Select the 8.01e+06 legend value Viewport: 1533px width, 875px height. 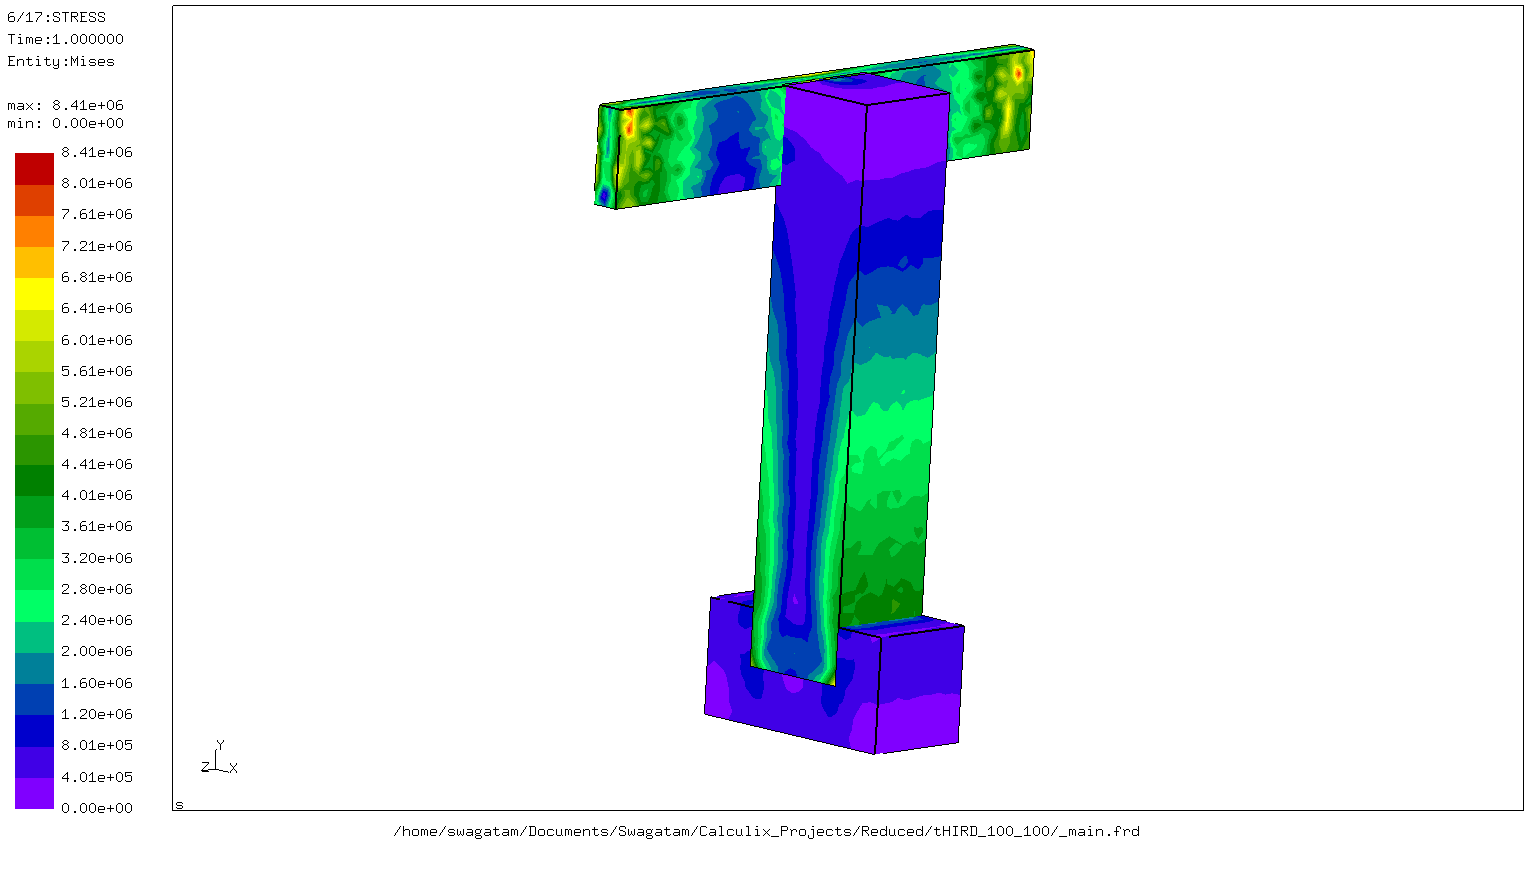97,183
